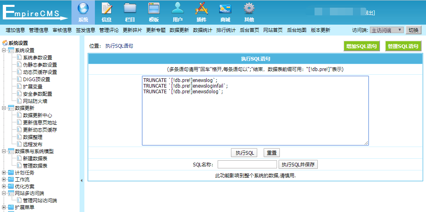The height and width of the screenshot is (212, 426).
Task: Open 管理网站访问端 in the sidebar
Action: [40, 201]
